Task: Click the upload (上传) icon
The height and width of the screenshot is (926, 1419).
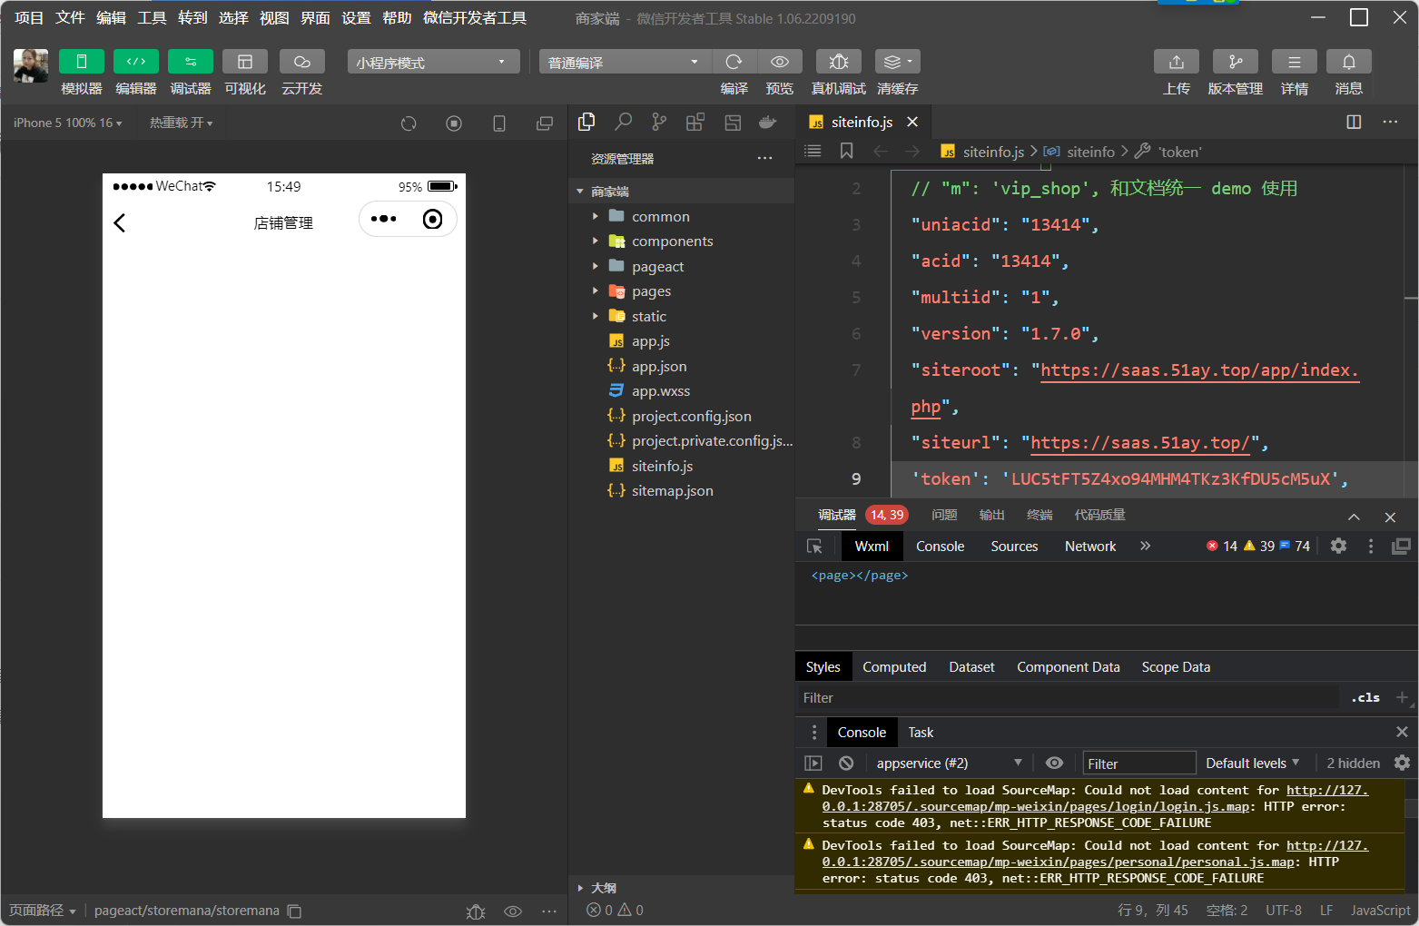Action: [1177, 62]
